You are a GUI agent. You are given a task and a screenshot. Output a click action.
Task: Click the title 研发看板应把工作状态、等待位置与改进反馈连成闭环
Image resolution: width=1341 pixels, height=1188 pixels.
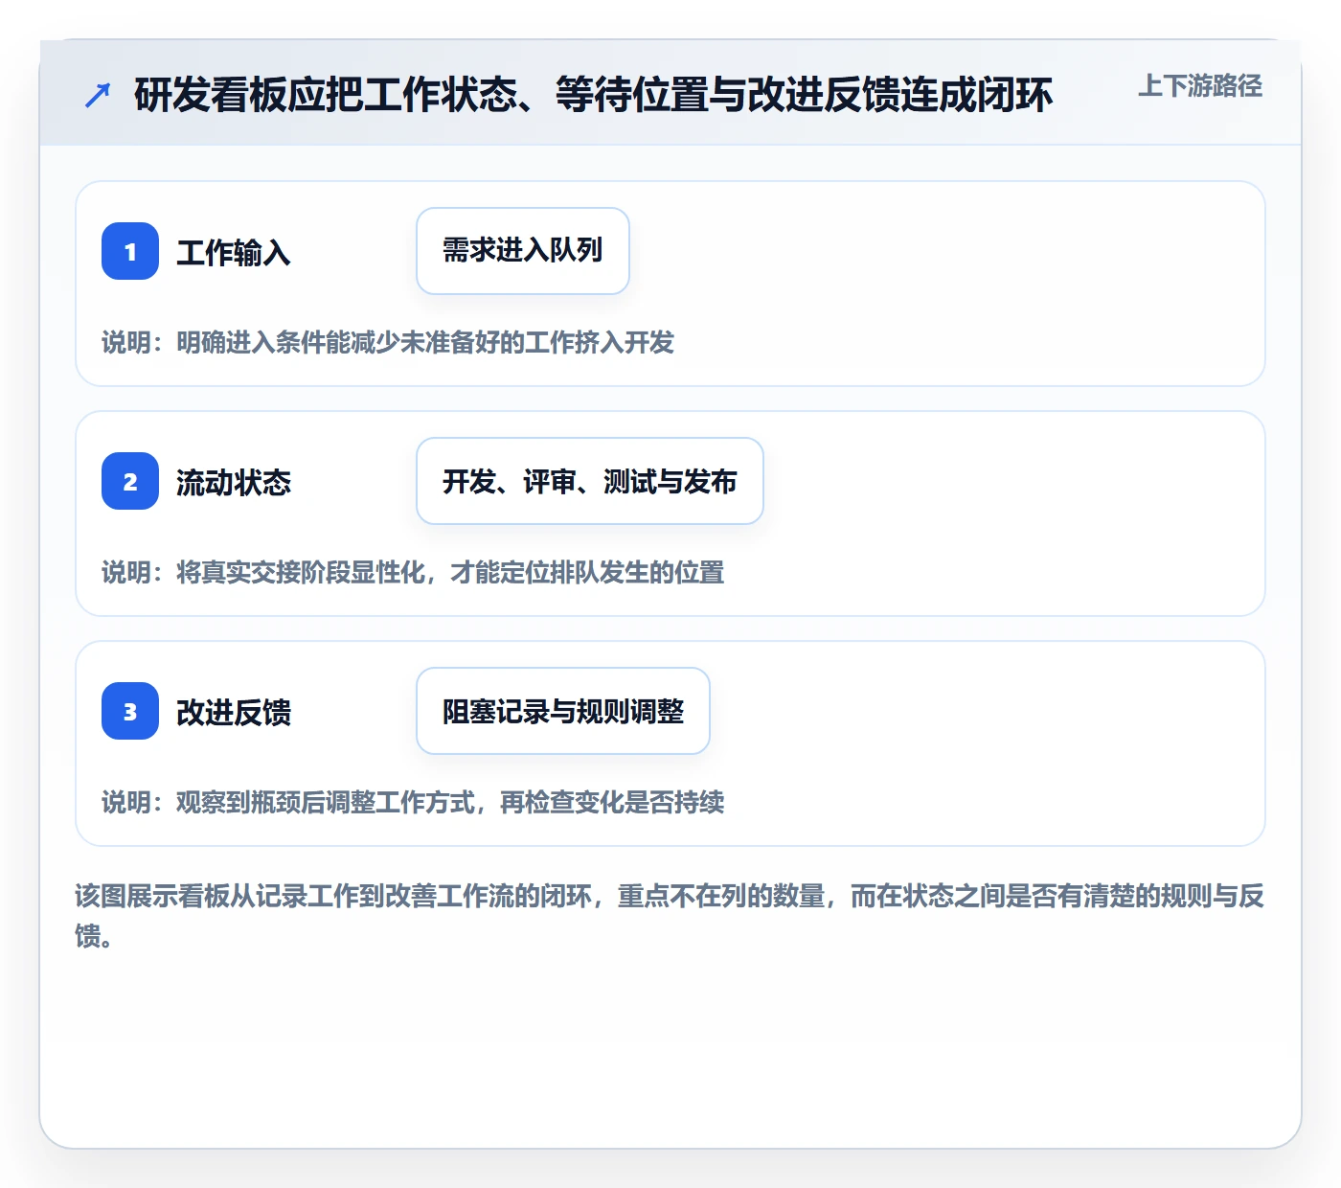point(594,95)
